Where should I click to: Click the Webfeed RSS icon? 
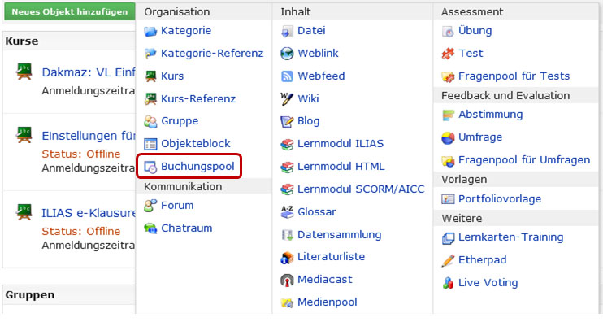pyautogui.click(x=287, y=76)
